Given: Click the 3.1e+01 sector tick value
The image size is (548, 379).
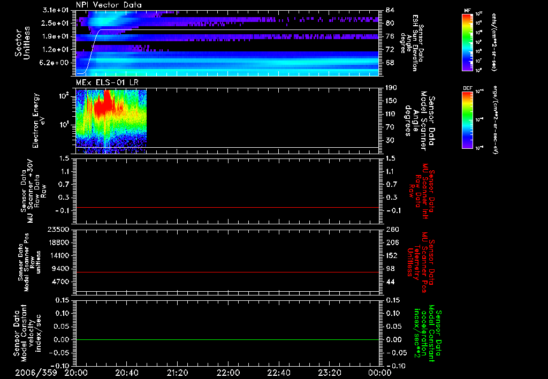Looking at the screenshot, I should [x=55, y=10].
